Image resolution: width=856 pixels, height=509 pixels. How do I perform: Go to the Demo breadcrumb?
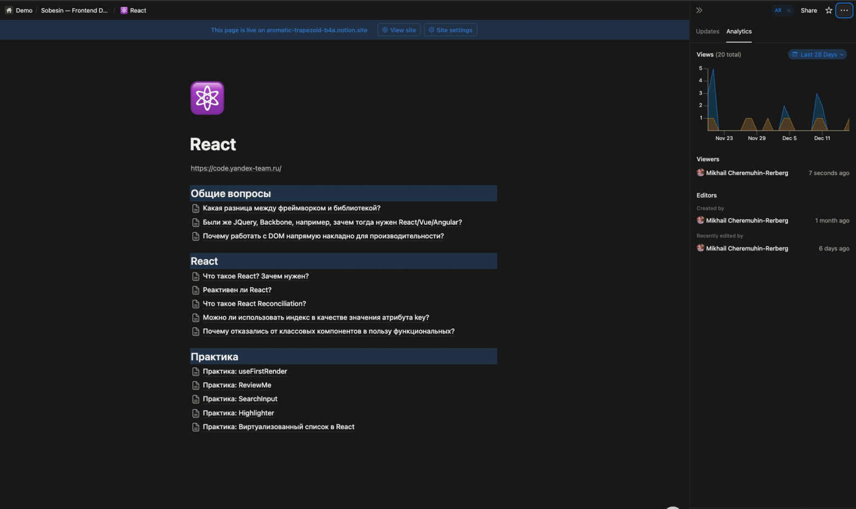(x=19, y=10)
